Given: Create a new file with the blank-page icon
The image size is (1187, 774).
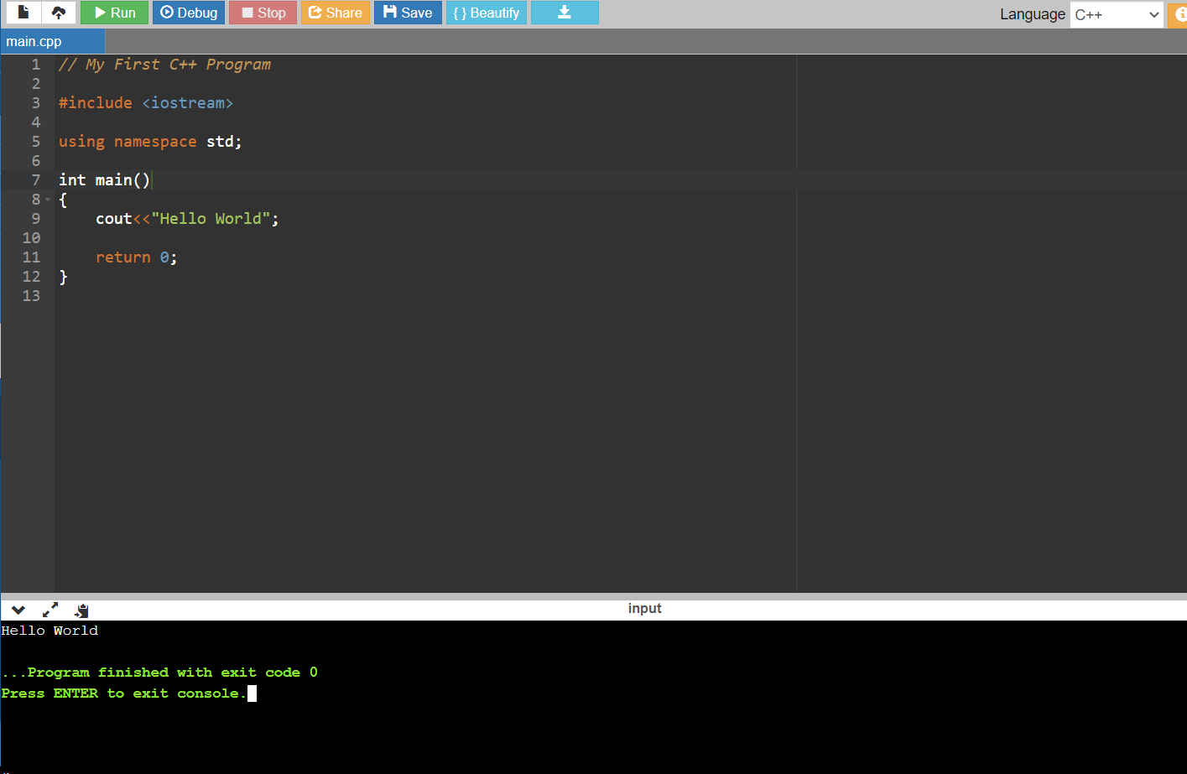Looking at the screenshot, I should click(x=23, y=13).
